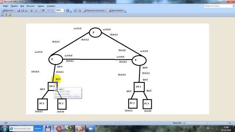Open the Рисунок menu
Screen dimensions: 235x132
(30, 6)
